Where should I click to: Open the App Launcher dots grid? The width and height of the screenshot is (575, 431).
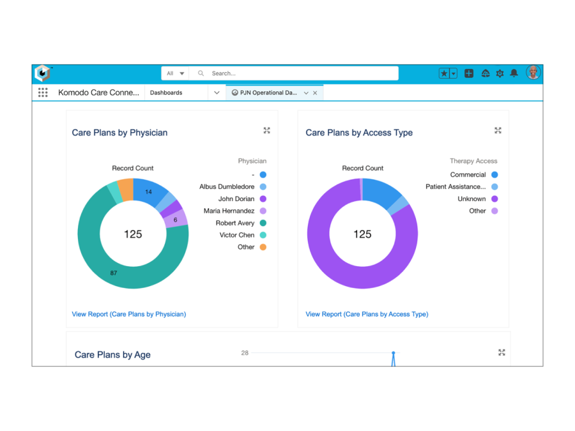click(43, 93)
